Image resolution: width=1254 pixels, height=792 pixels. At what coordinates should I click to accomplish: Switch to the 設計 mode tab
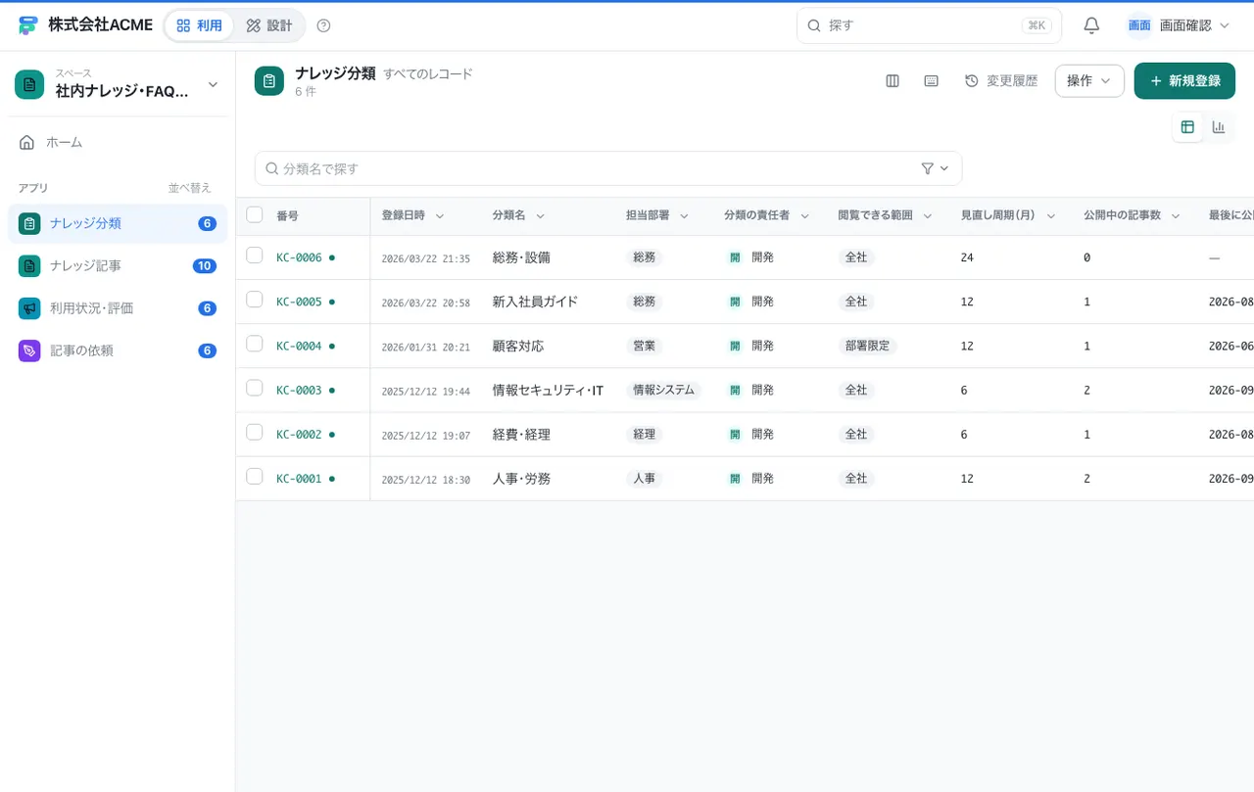click(269, 25)
